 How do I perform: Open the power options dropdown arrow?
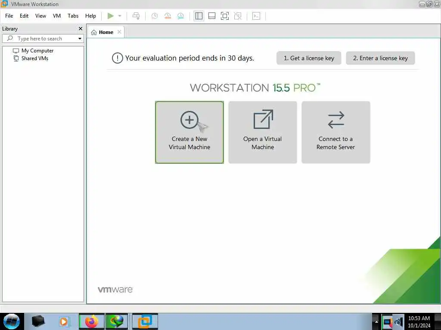click(x=120, y=16)
